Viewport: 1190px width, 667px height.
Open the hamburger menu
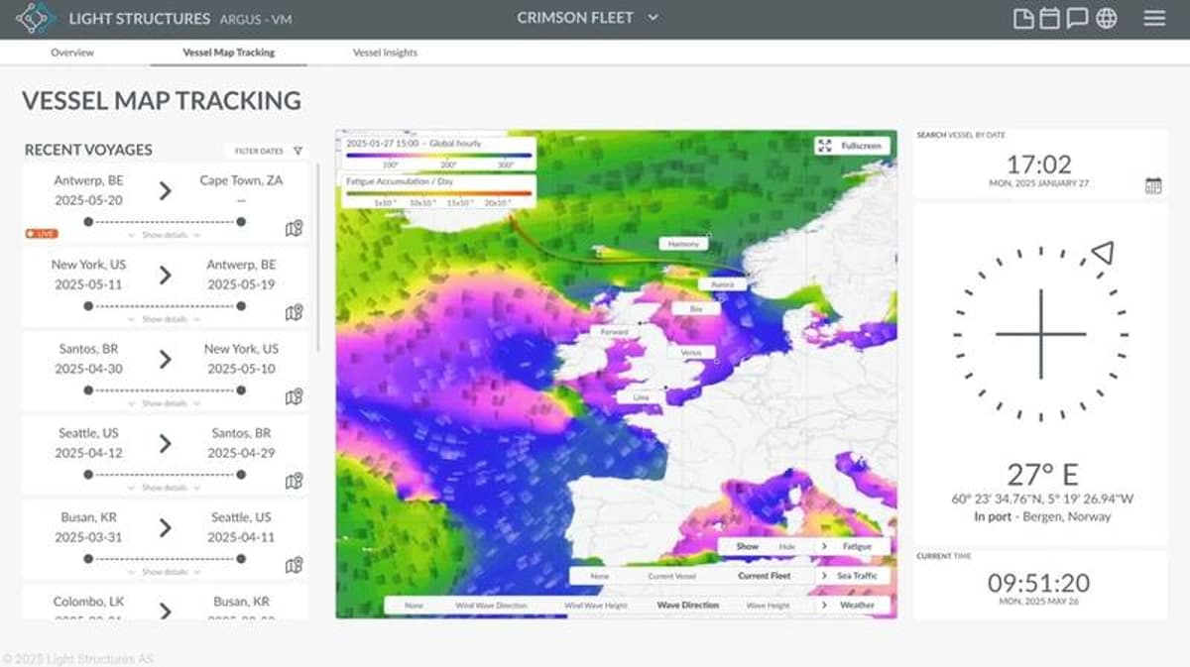(1152, 17)
